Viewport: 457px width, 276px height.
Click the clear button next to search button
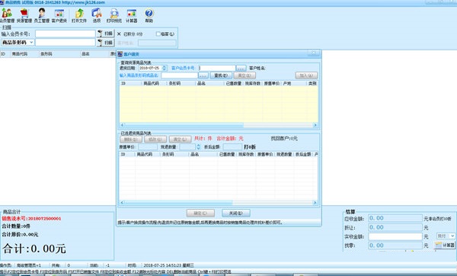(244, 75)
